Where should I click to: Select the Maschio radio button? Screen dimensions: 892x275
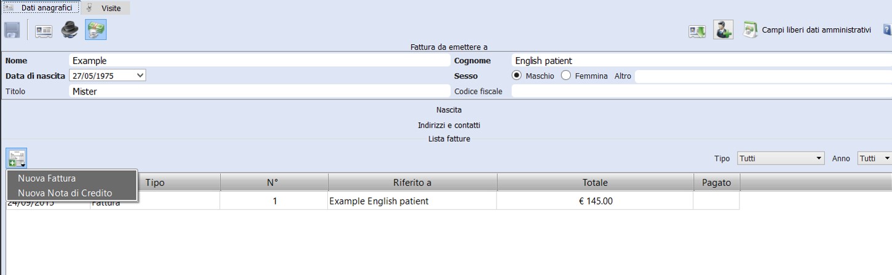click(x=516, y=76)
